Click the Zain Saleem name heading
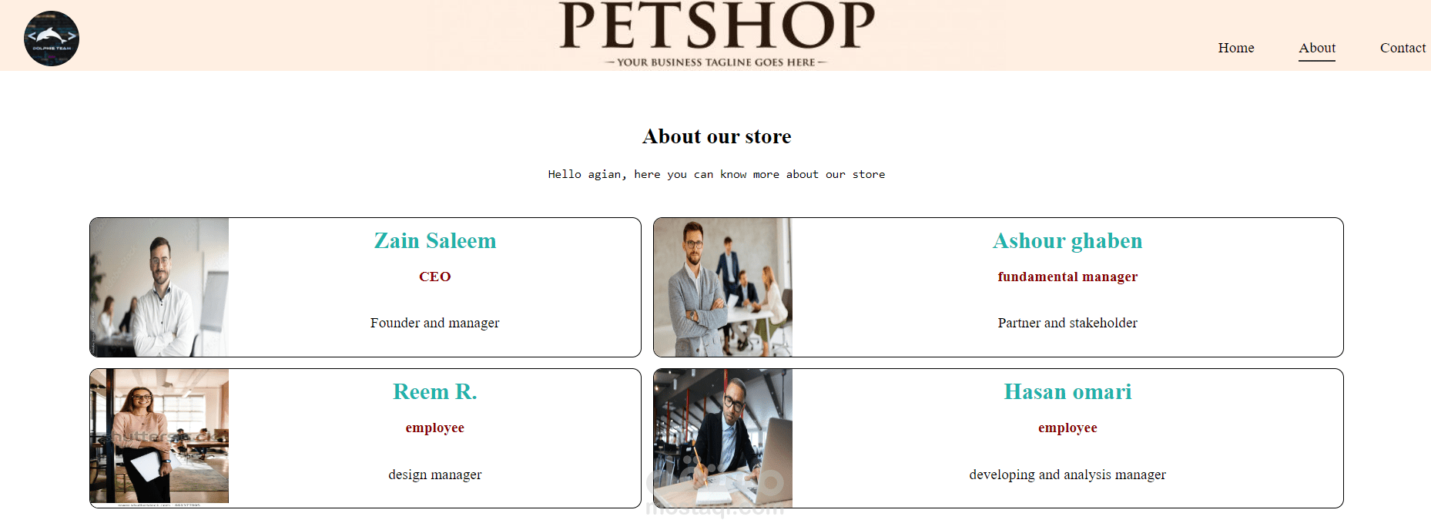1431x530 pixels. coord(435,241)
